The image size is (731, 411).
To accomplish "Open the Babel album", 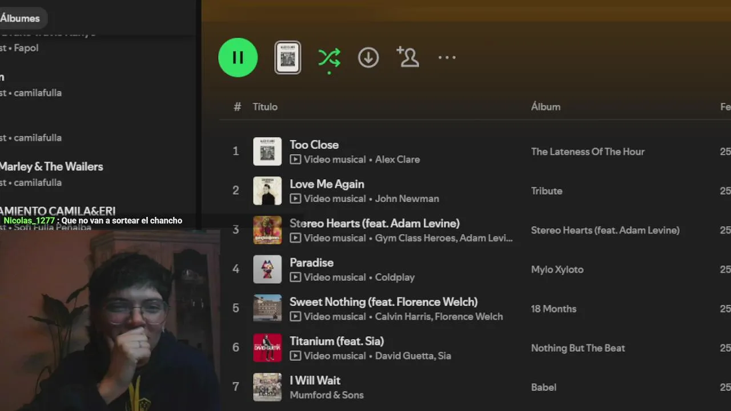I will tap(544, 388).
